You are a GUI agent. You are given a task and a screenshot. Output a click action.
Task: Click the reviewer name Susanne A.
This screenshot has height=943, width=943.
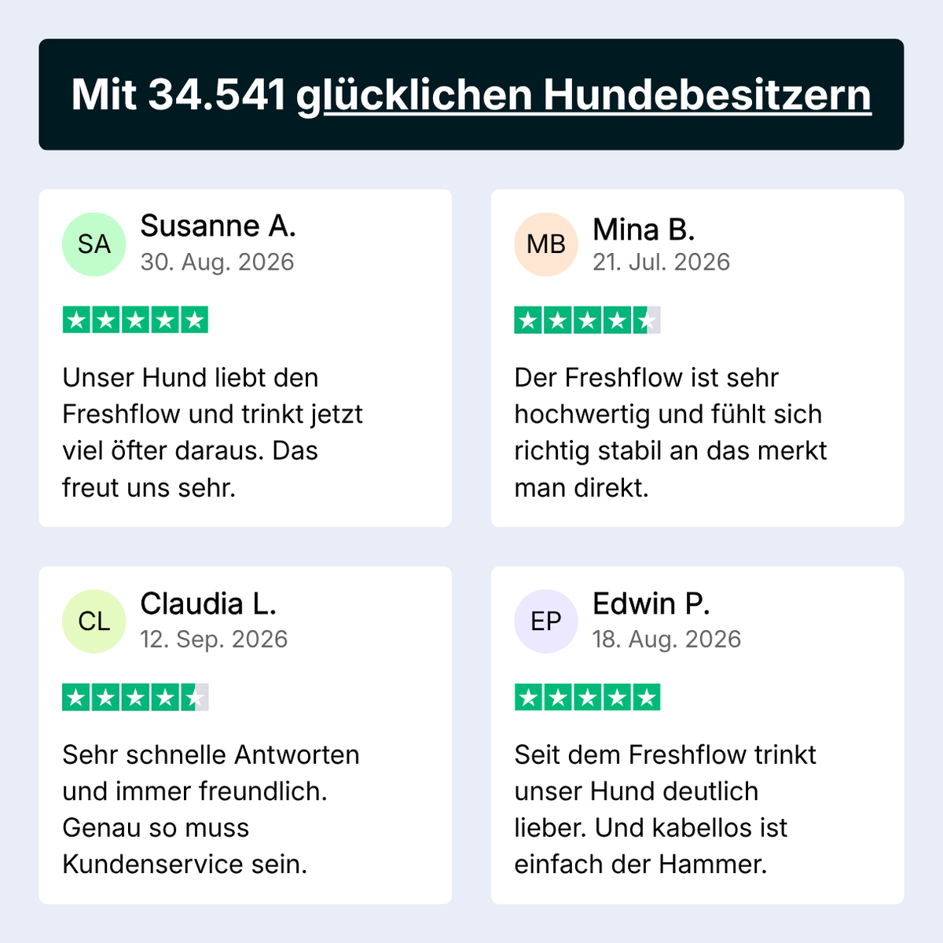pos(218,226)
